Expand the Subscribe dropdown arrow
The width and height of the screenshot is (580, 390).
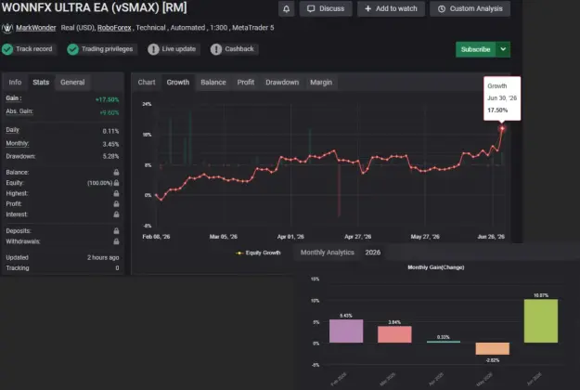point(503,49)
